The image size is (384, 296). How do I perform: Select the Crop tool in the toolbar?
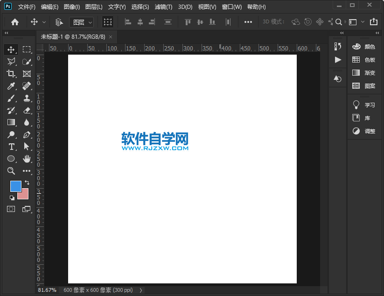pyautogui.click(x=12, y=74)
